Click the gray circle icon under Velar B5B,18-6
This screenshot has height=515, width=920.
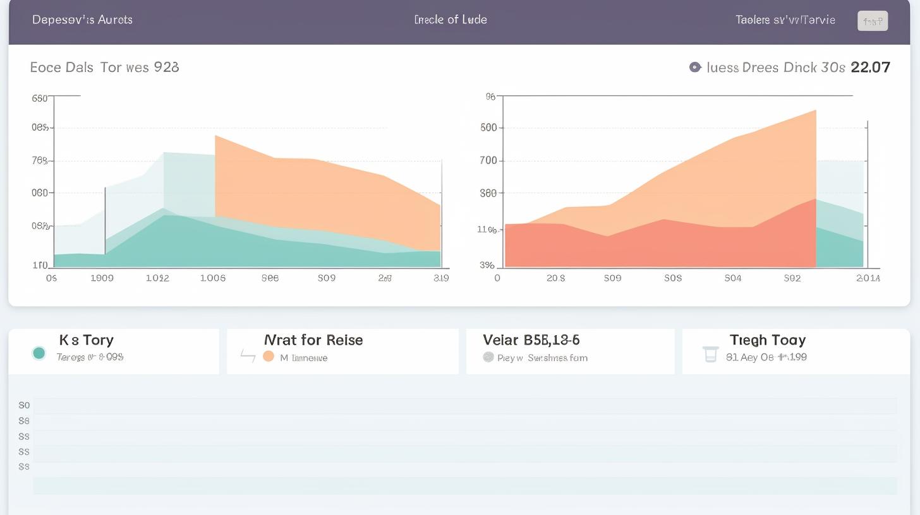coord(488,357)
